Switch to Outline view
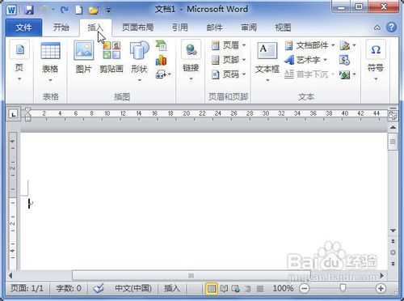 (248, 289)
